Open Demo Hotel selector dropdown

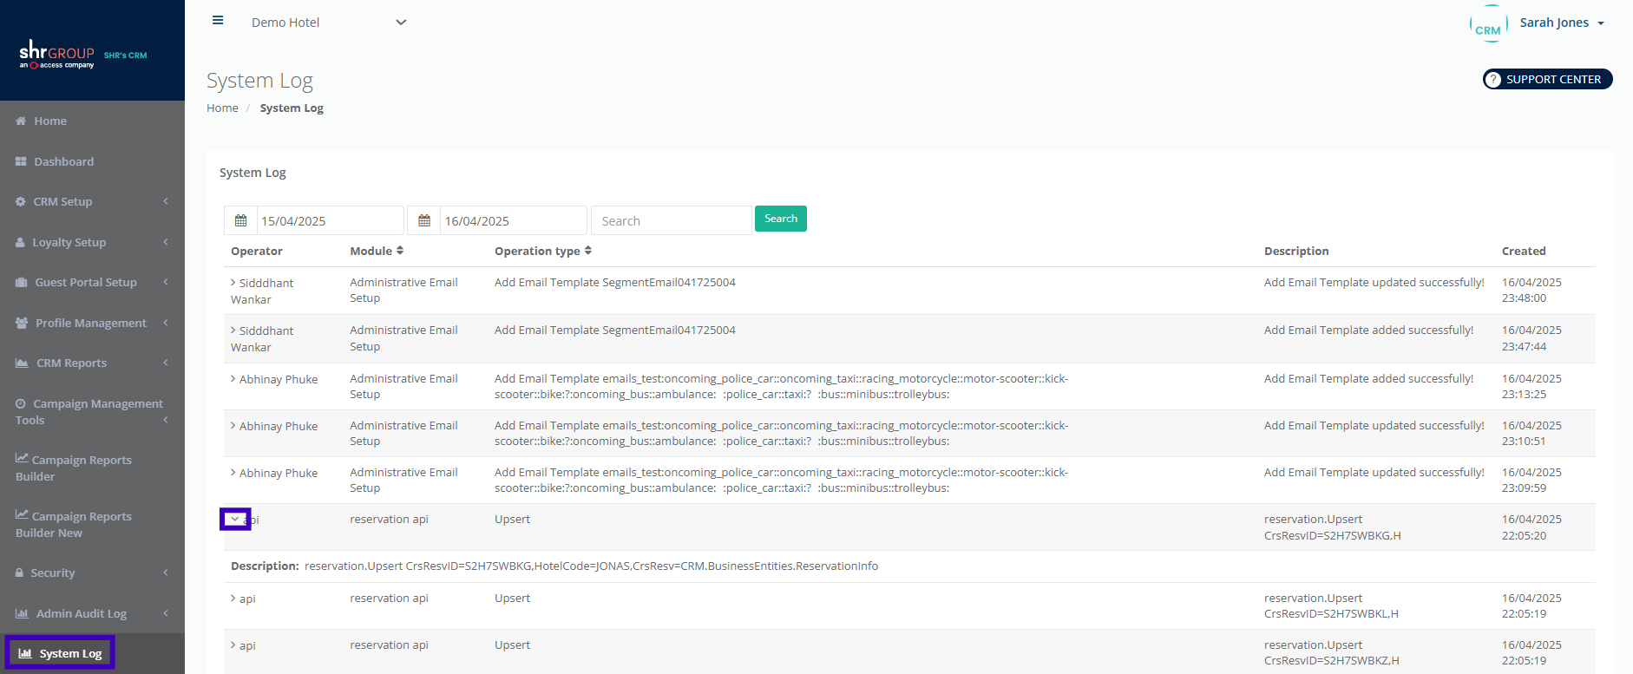[x=329, y=23]
